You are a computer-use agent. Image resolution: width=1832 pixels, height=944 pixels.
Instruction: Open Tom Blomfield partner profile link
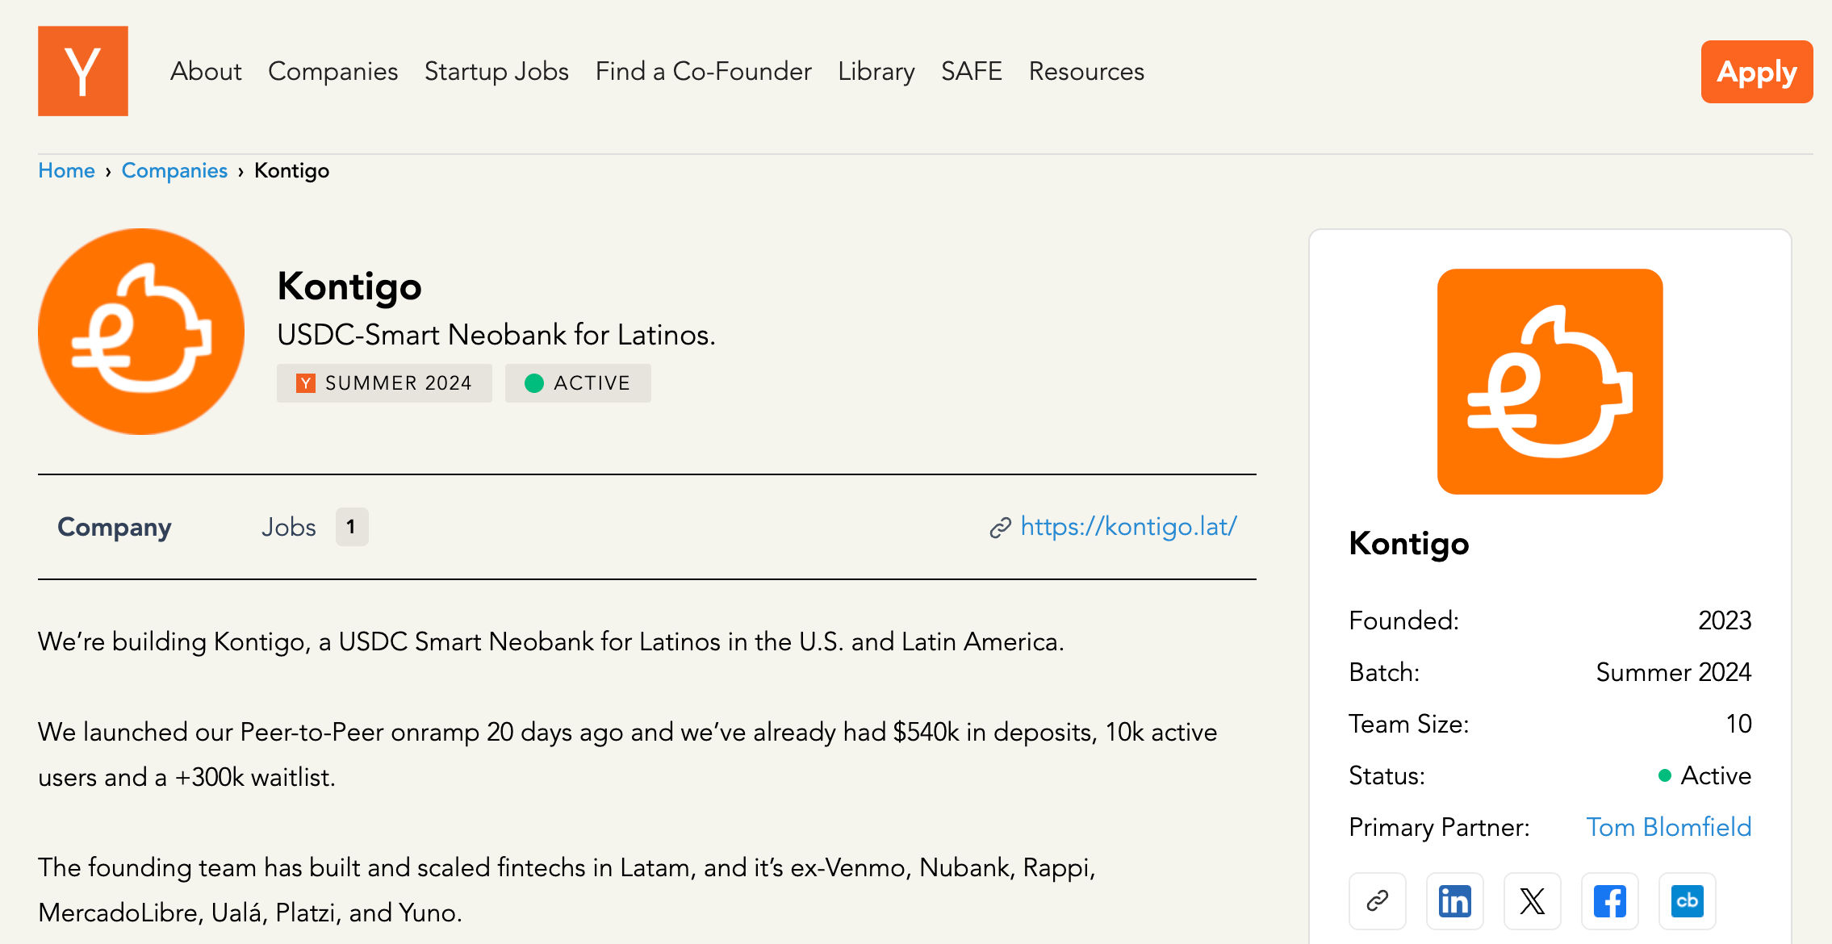(x=1668, y=827)
